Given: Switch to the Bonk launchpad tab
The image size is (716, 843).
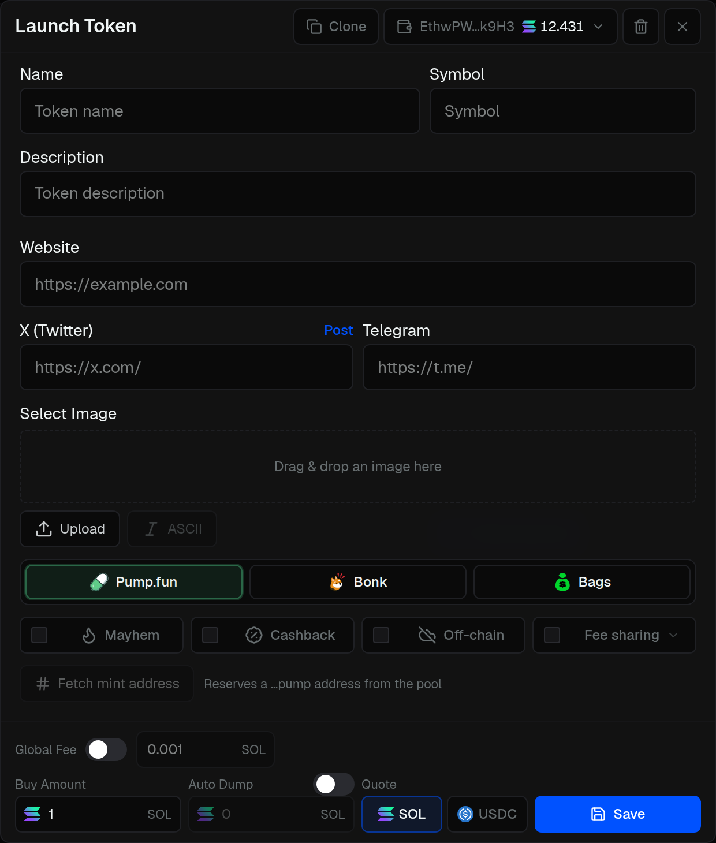Looking at the screenshot, I should coord(358,582).
